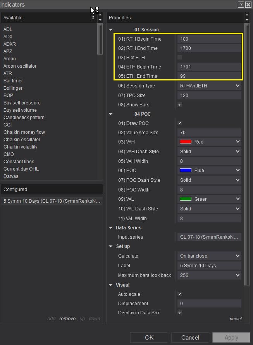Image resolution: width=253 pixels, height=345 pixels.
Task: Collapse the Set up section
Action: [111, 246]
